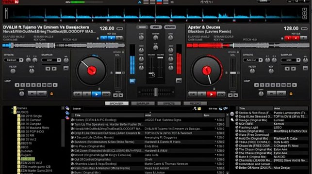This screenshot has height=174, width=312.
Task: Click left deck pitch slider handle
Action: coord(118,73)
